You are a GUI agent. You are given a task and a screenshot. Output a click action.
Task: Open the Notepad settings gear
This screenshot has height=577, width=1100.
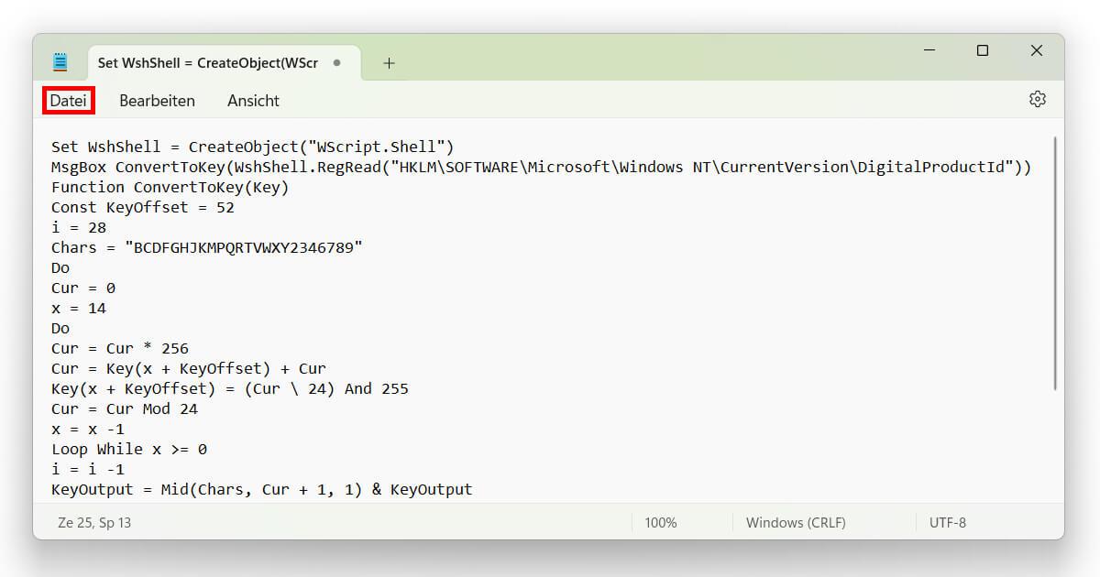(1037, 100)
